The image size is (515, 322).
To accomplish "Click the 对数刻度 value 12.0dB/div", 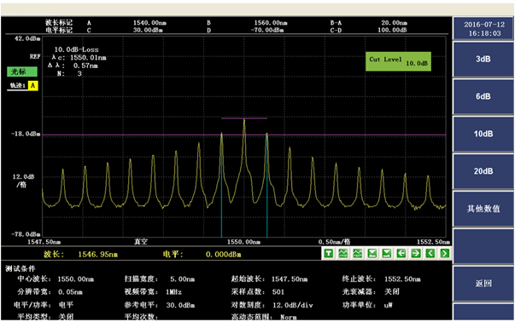I will click(293, 305).
